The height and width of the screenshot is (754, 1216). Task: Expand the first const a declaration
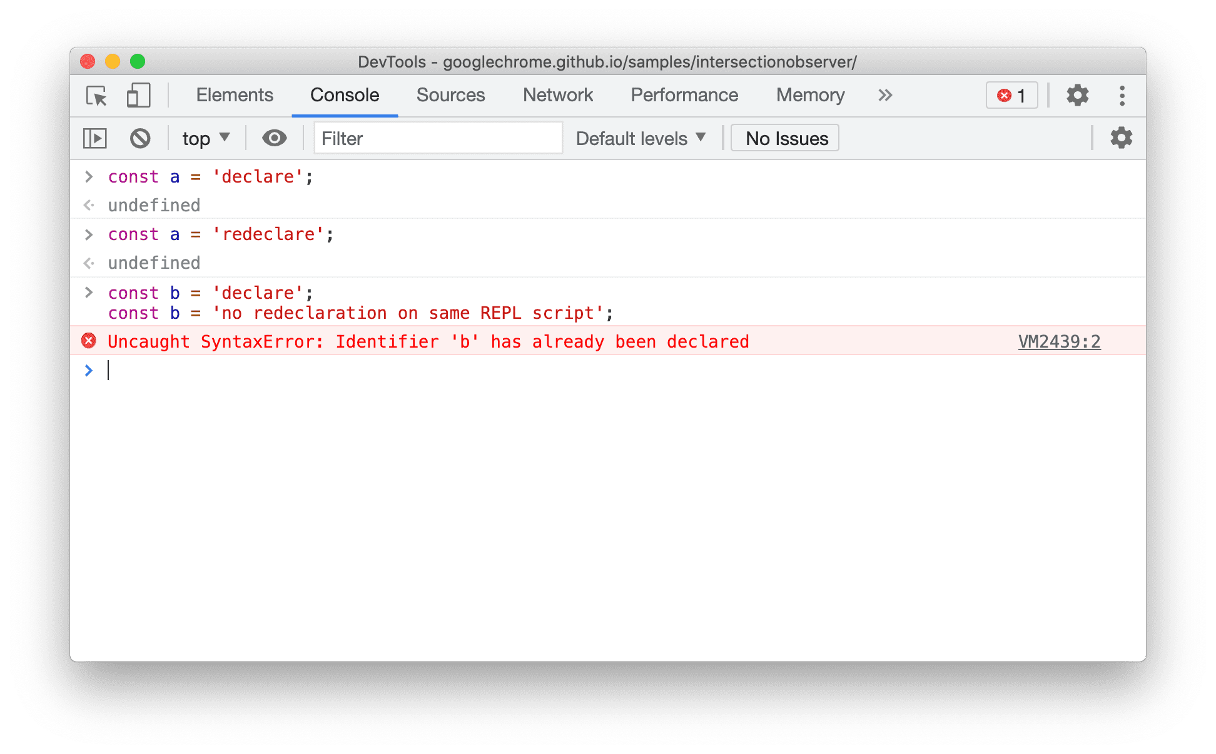pyautogui.click(x=87, y=178)
